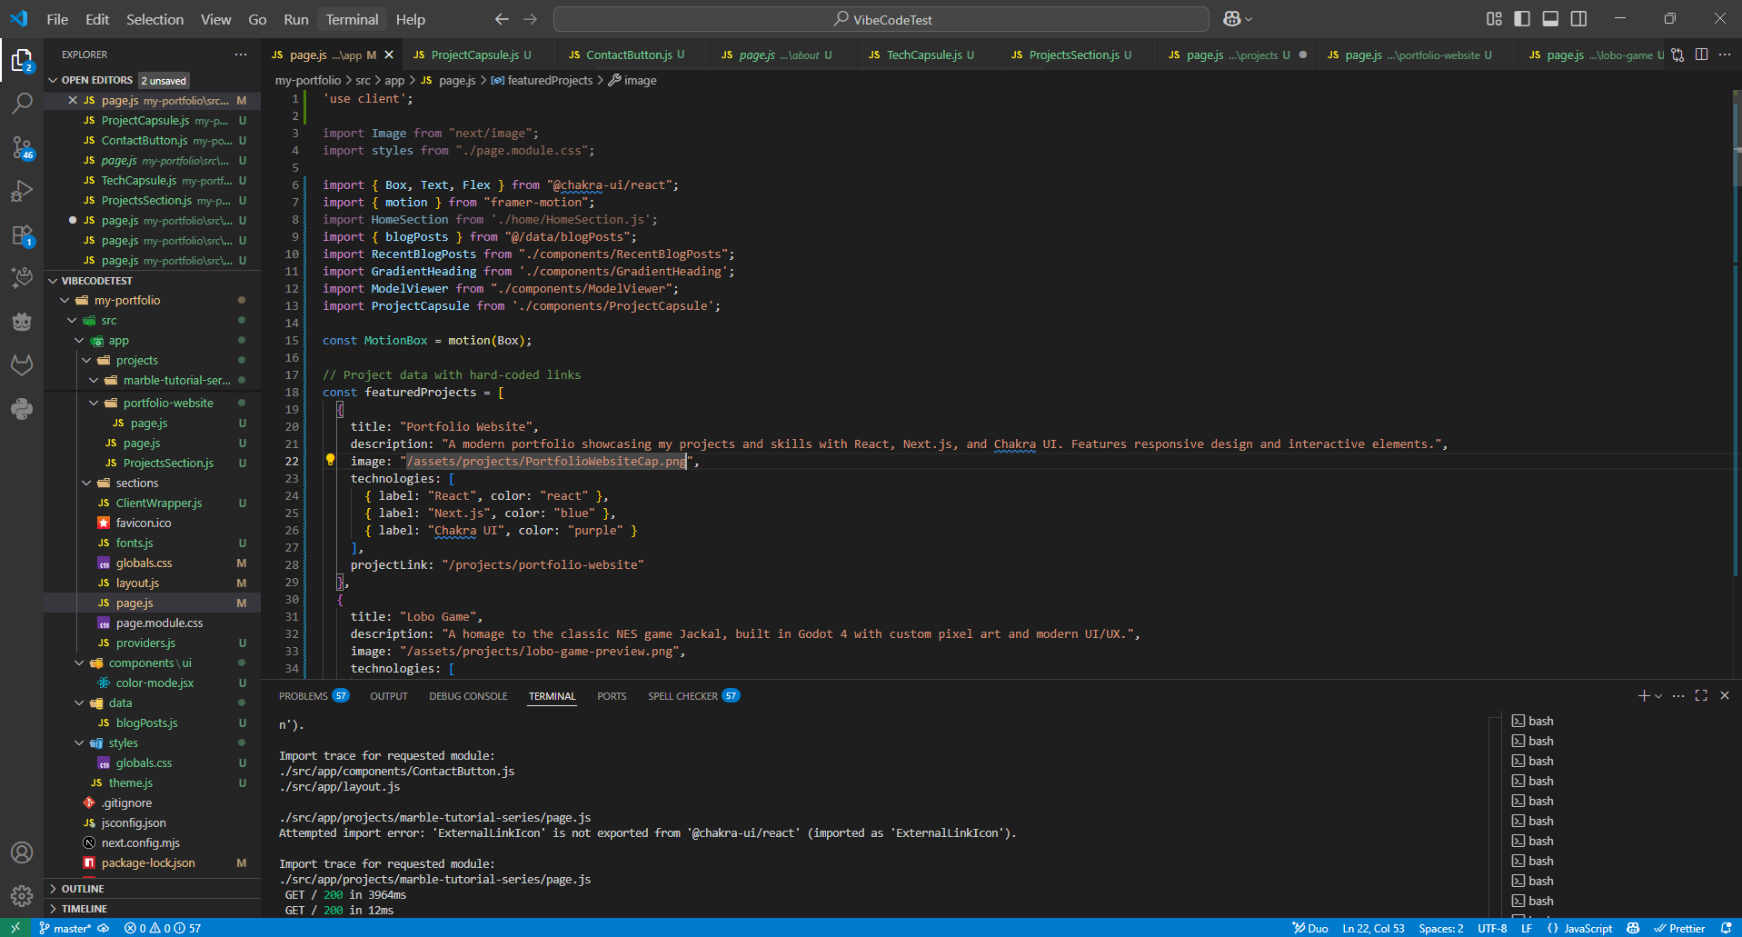
Task: Go forward with the navigation arrow
Action: point(531,19)
